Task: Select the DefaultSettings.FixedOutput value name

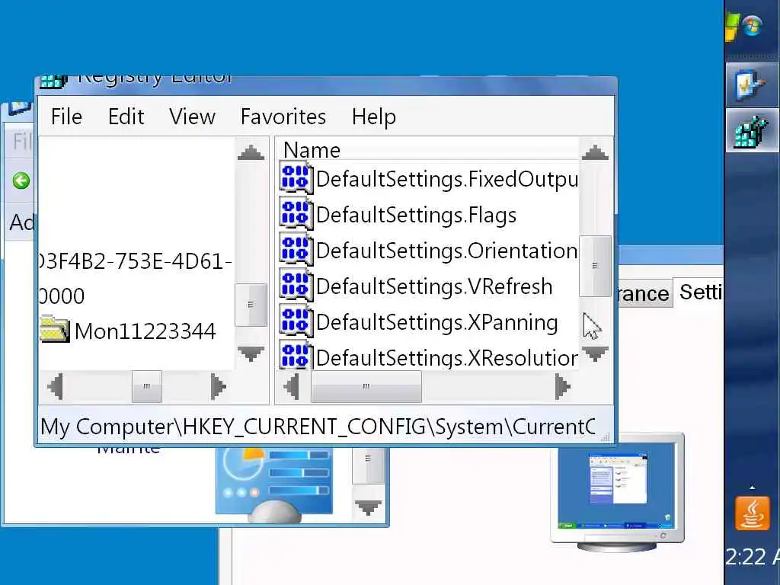Action: click(446, 179)
